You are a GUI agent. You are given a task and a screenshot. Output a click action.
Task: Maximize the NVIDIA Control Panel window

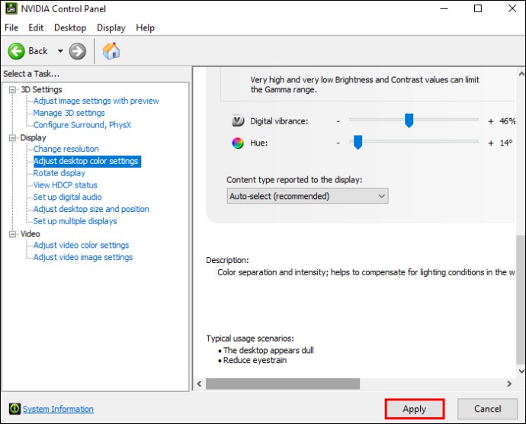click(x=478, y=8)
